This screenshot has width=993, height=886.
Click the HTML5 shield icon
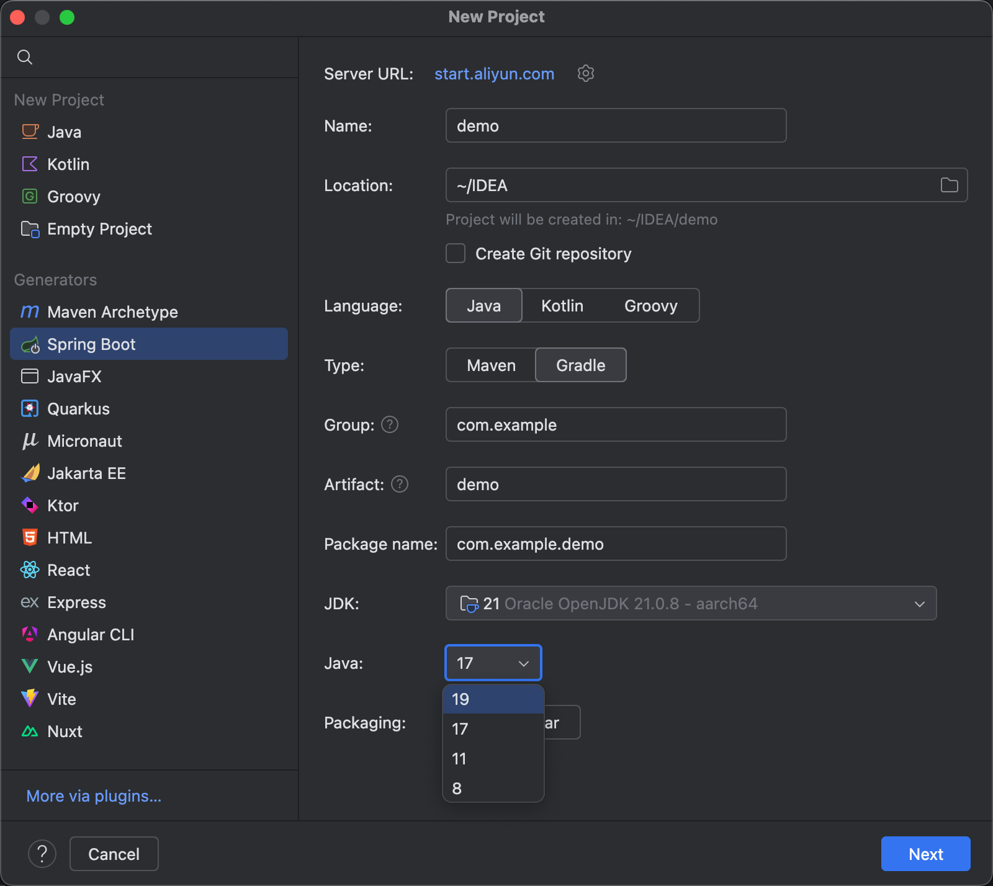pos(30,537)
